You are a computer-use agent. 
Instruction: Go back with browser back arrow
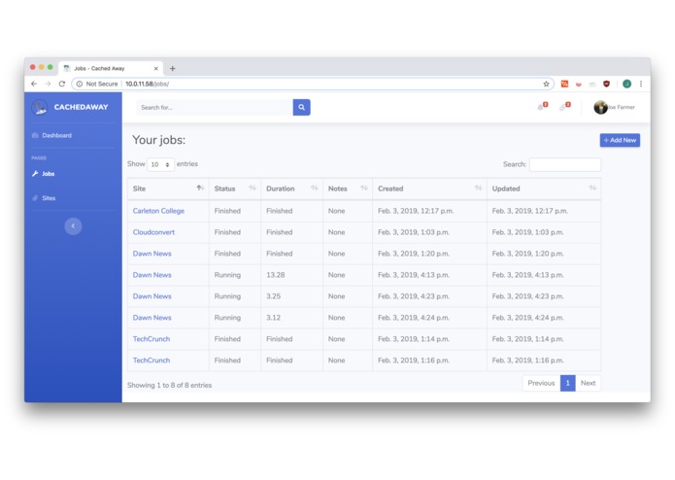point(34,84)
